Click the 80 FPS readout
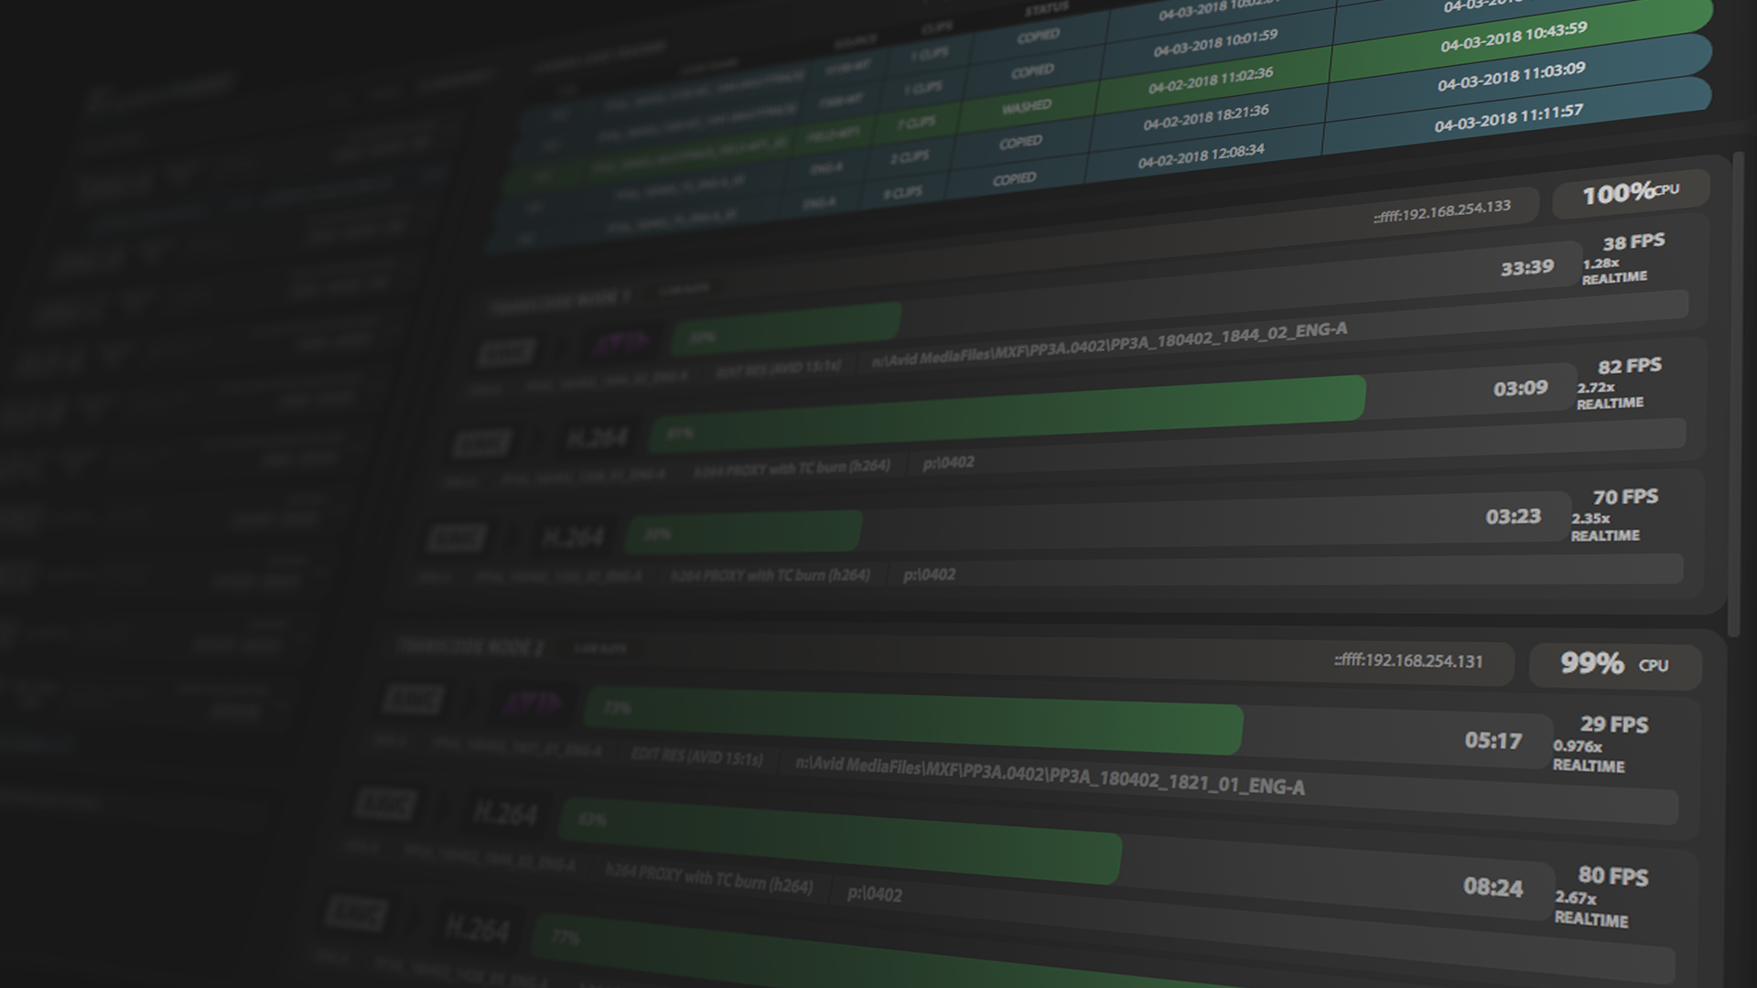This screenshot has width=1757, height=988. (x=1612, y=876)
